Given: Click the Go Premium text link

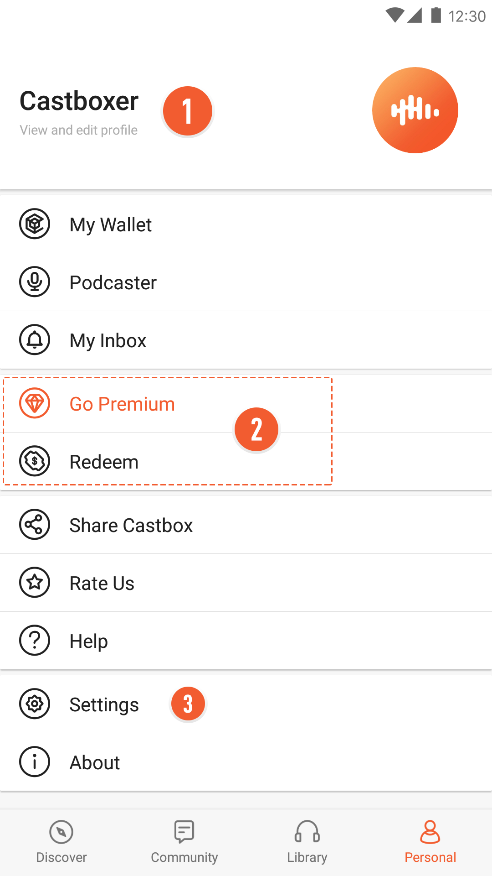Looking at the screenshot, I should [122, 403].
